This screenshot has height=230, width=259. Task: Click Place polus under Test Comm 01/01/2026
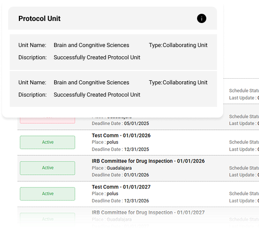[105, 142]
